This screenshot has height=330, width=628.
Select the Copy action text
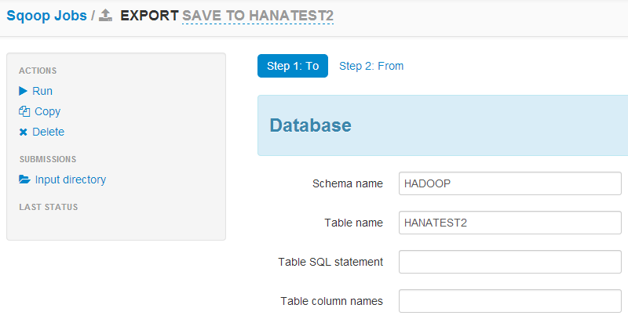tap(48, 111)
